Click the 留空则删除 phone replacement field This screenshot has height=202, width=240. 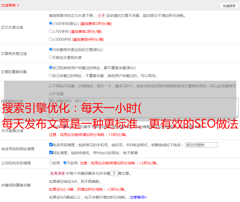click(201, 145)
